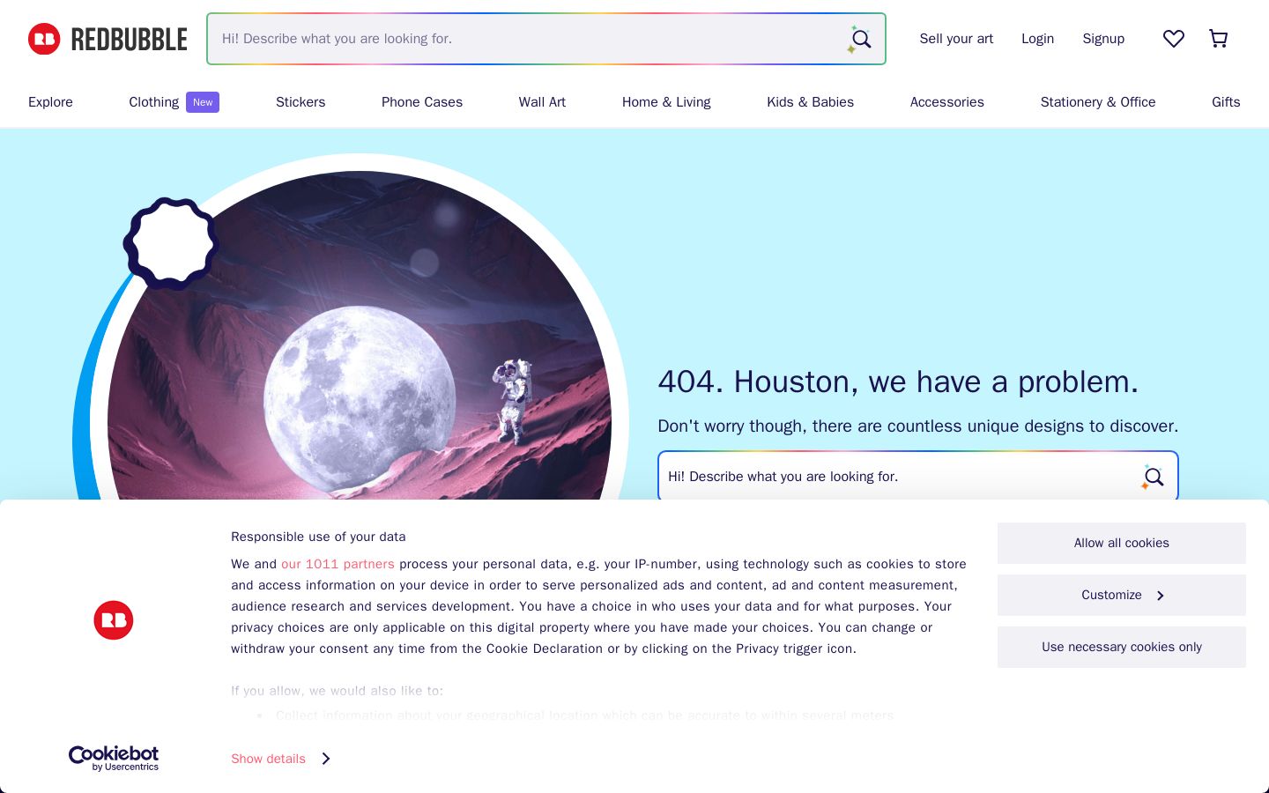Viewport: 1269px width, 793px height.
Task: Open the favorites heart icon
Action: coord(1173,39)
